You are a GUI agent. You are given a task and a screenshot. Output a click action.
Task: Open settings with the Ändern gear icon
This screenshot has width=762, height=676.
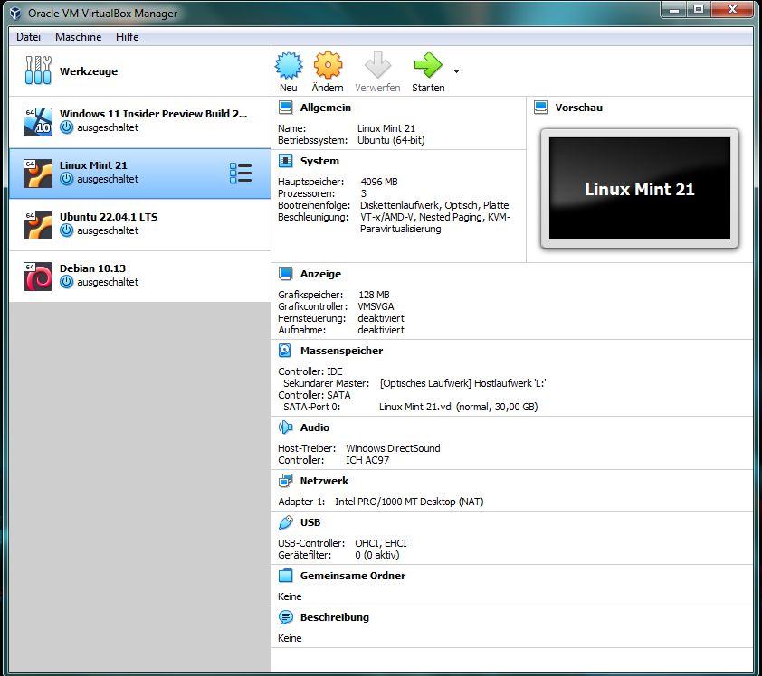(328, 65)
